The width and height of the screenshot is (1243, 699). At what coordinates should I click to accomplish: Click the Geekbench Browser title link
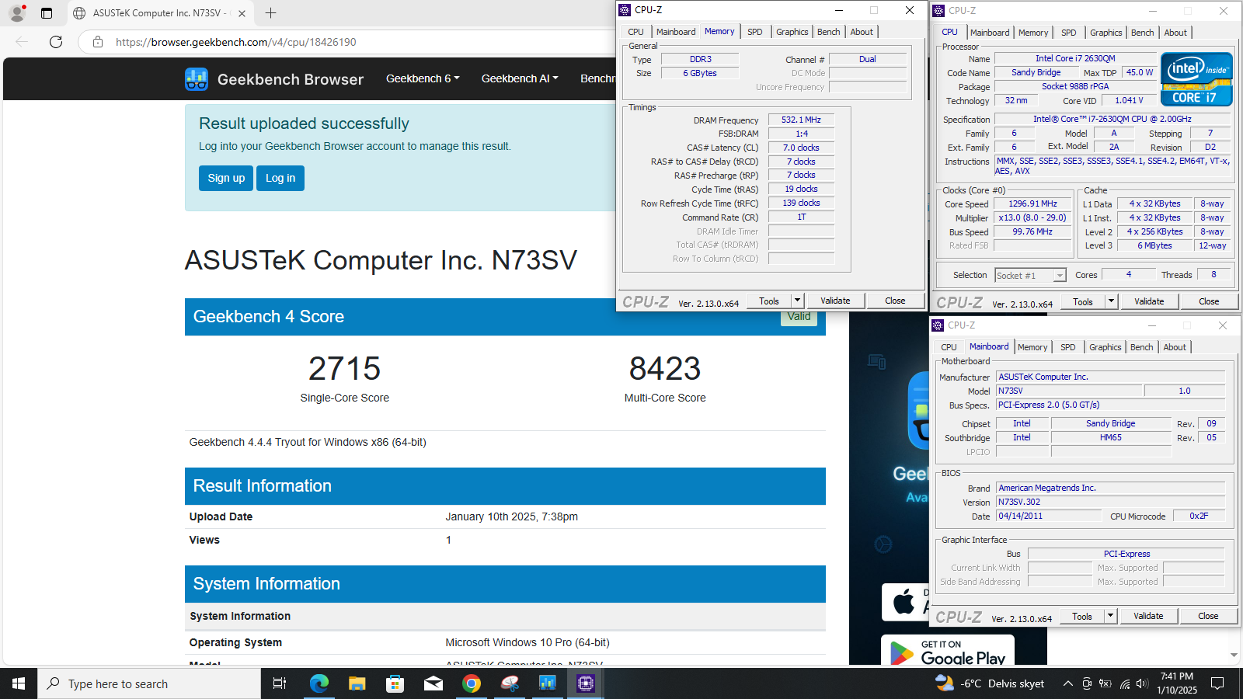coord(291,79)
